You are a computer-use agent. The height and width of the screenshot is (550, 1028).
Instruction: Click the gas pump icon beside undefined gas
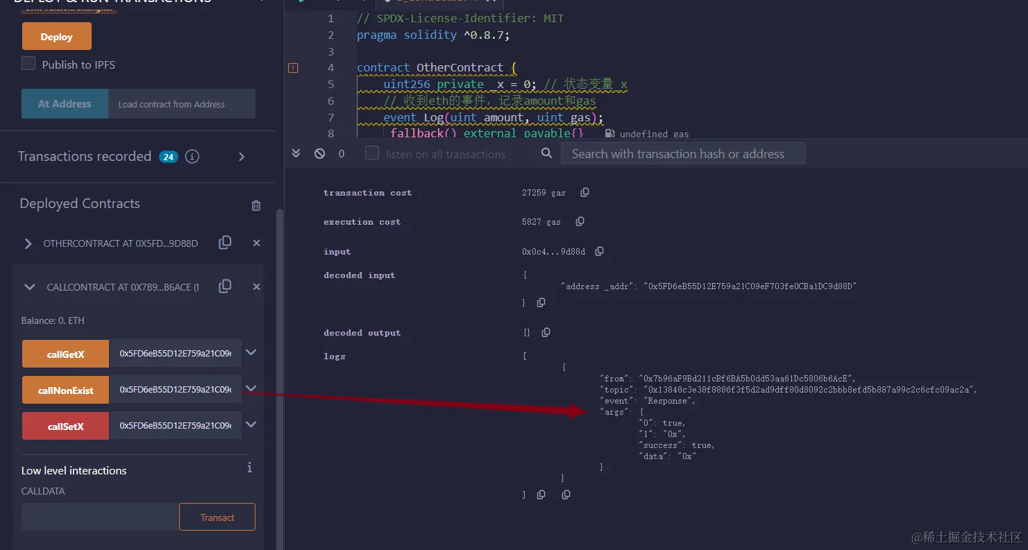pyautogui.click(x=609, y=134)
